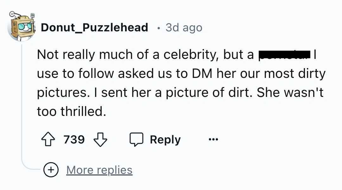
Task: Click the dot separator before 3d ago
Action: (158, 28)
